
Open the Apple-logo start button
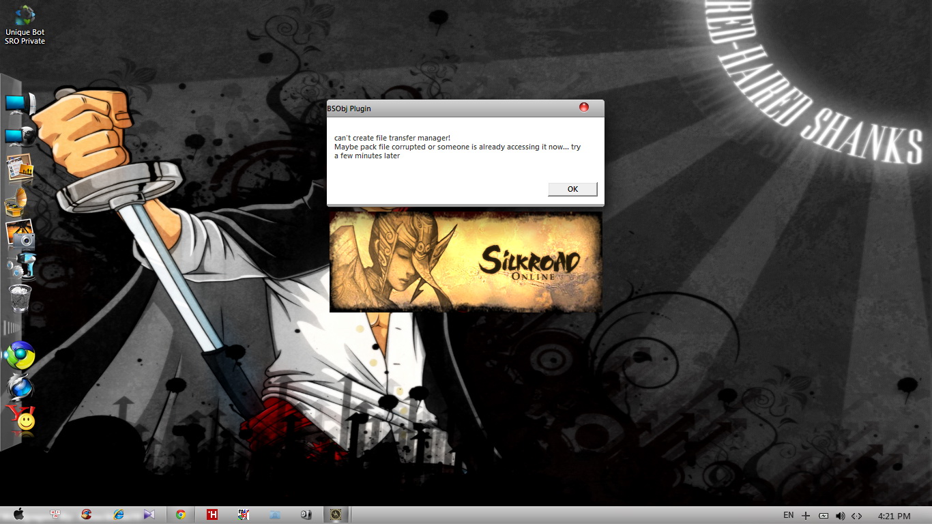coord(18,515)
